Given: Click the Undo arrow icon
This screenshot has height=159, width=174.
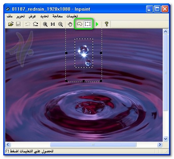Looking at the screenshot, I should click(x=28, y=24).
